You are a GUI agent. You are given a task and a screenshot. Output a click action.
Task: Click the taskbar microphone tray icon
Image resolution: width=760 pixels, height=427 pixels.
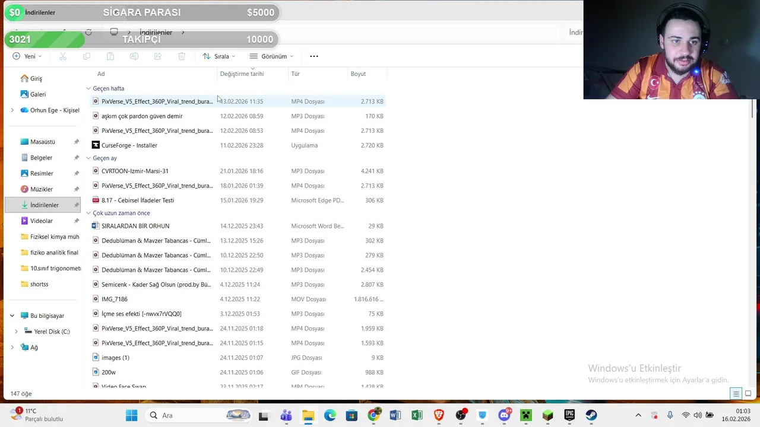click(x=670, y=415)
